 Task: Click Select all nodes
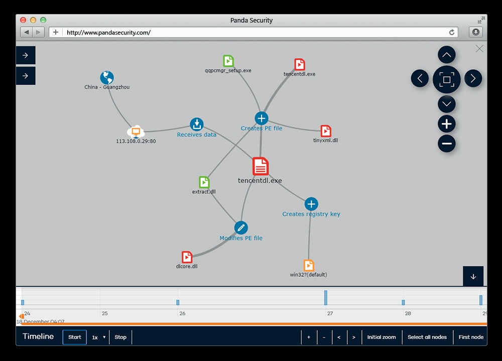(427, 337)
